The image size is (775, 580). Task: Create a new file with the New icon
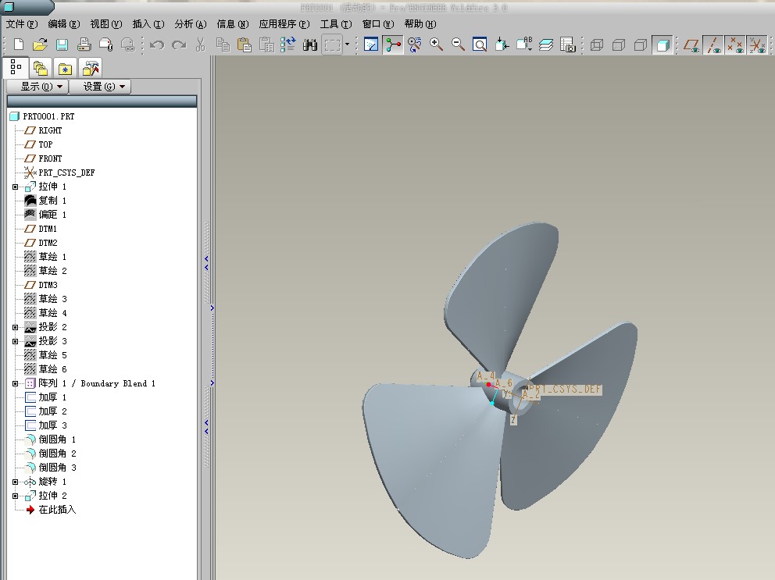[x=19, y=44]
